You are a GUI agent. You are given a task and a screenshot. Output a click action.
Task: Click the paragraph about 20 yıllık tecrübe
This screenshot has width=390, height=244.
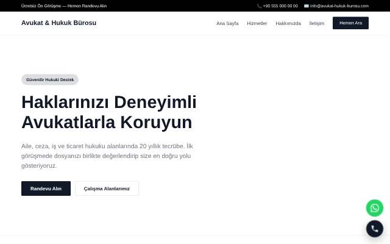coord(107,156)
